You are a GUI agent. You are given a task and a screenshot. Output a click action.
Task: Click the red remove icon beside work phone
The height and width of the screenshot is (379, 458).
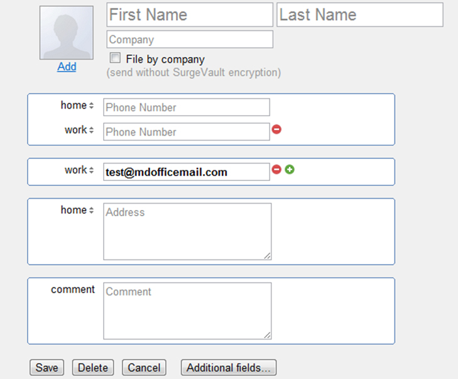(276, 129)
